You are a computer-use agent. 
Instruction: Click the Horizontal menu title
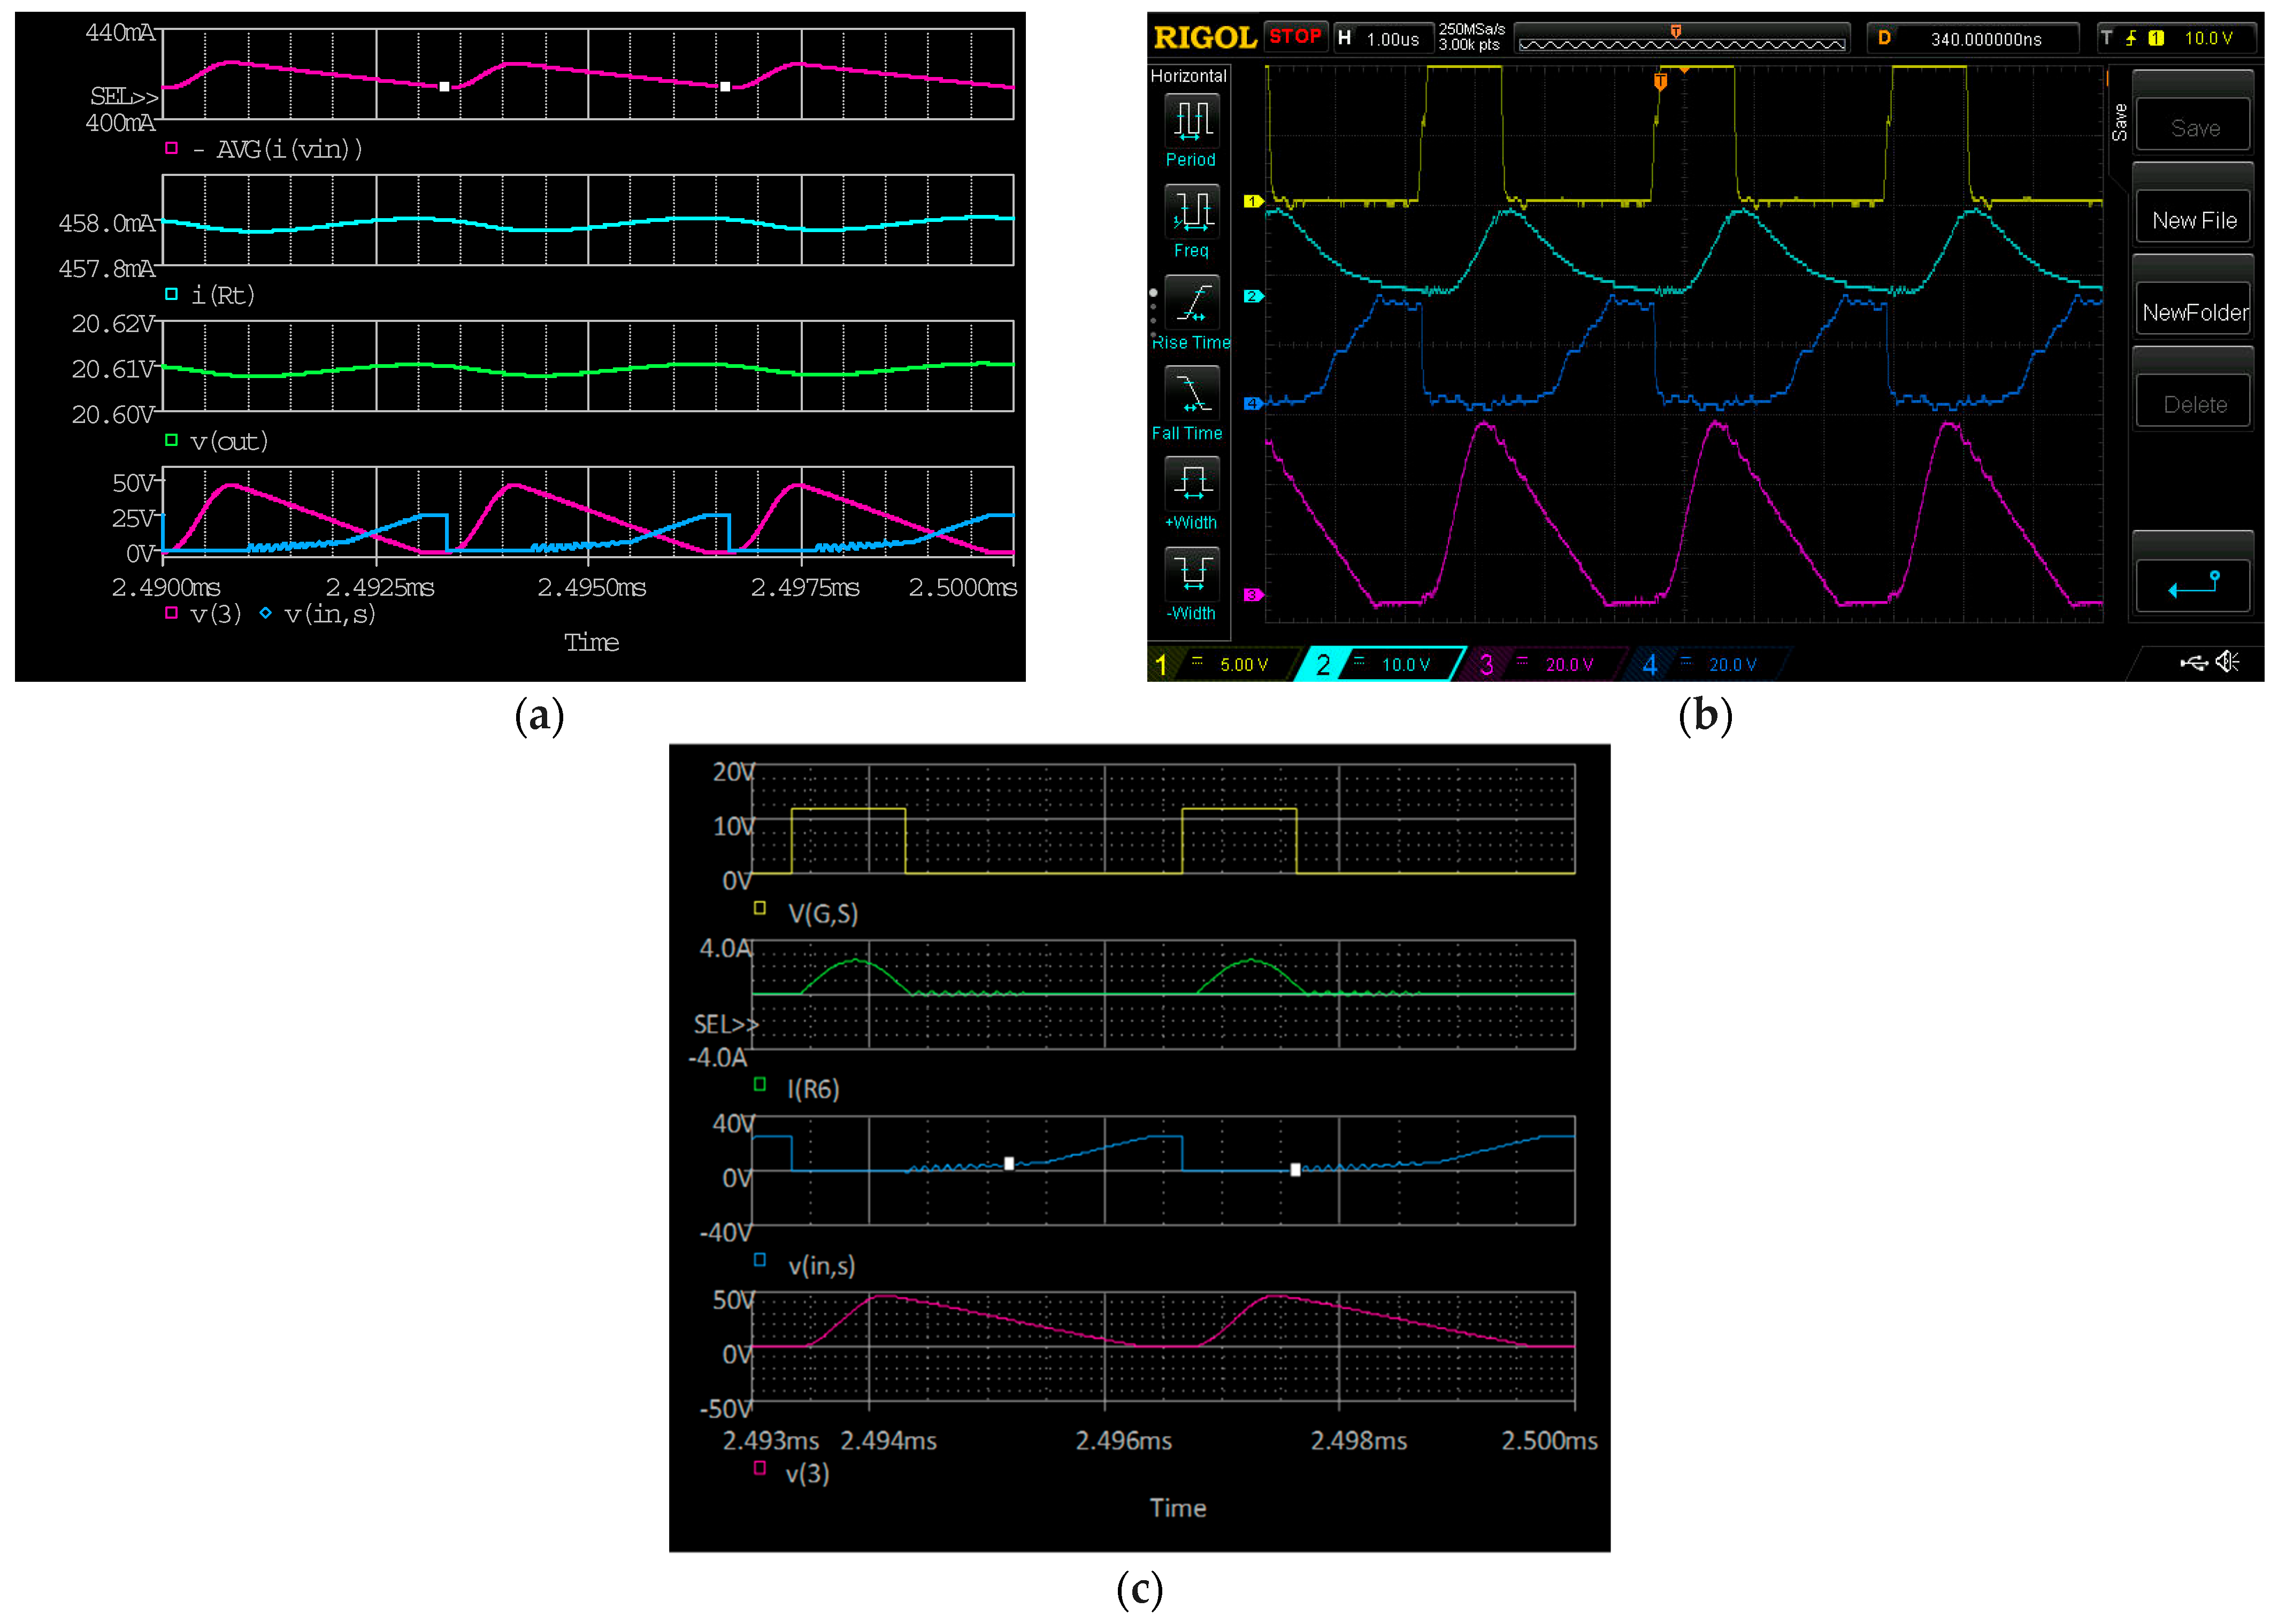point(1188,76)
